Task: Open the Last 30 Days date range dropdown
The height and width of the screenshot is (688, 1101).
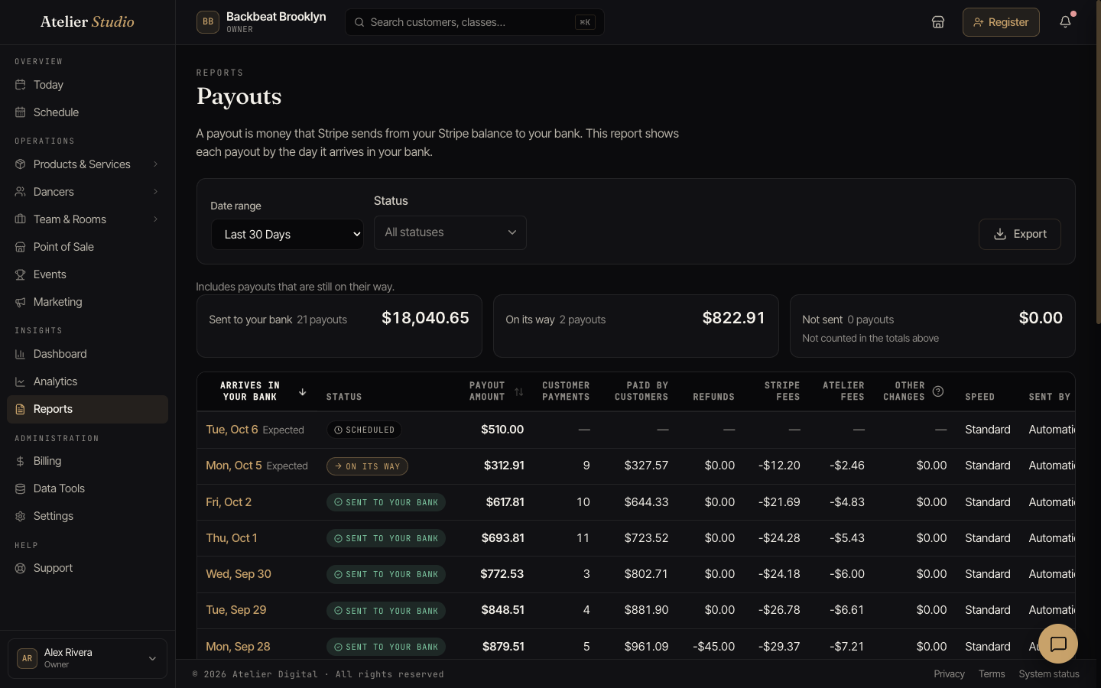Action: point(287,234)
